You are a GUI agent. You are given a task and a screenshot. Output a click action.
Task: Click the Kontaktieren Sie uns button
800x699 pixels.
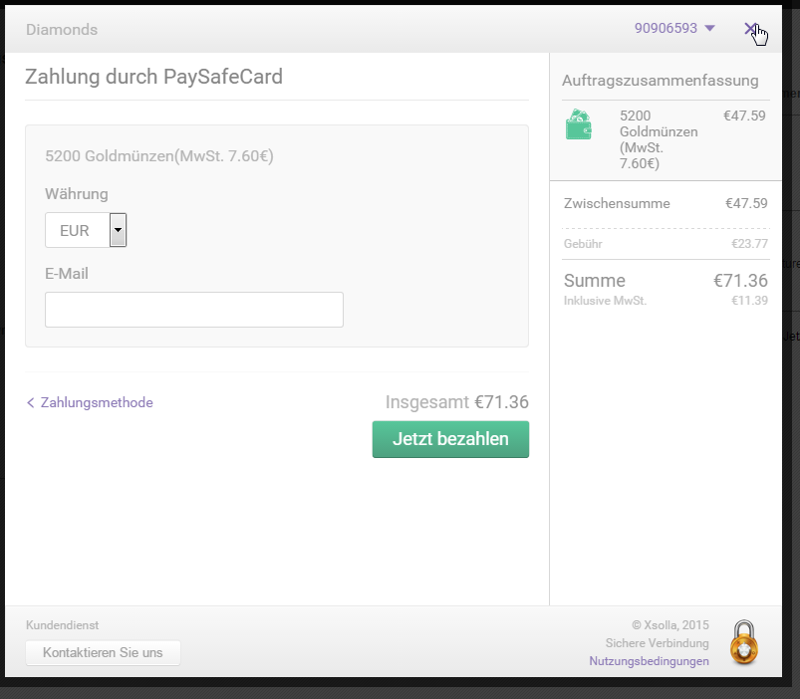tap(104, 653)
